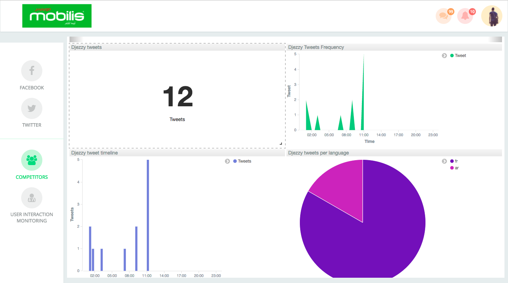Viewport: 508px width, 283px height.
Task: Select the Twitter sidebar icon
Action: coord(32,108)
